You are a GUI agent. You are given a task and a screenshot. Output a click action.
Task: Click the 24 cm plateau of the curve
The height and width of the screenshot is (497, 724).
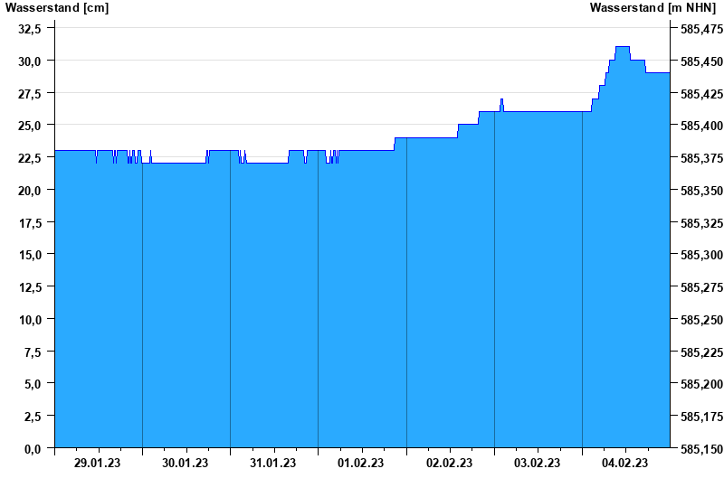(425, 138)
